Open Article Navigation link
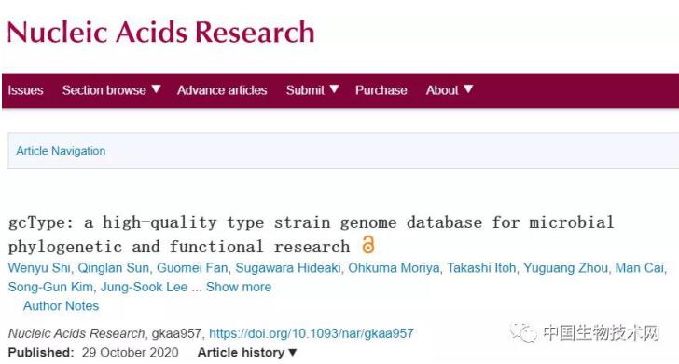 pos(61,151)
